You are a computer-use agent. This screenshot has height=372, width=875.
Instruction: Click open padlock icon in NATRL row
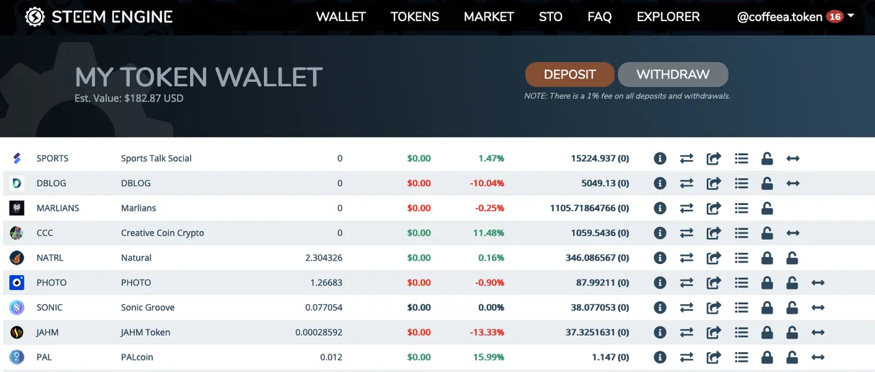792,258
